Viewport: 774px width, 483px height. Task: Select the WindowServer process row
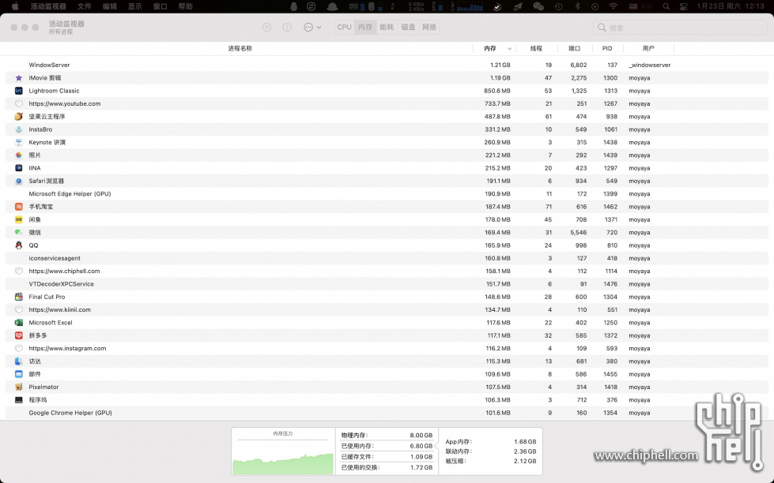387,65
